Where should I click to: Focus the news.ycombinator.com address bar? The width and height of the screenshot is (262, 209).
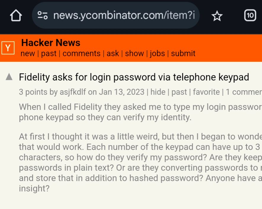[x=116, y=15]
